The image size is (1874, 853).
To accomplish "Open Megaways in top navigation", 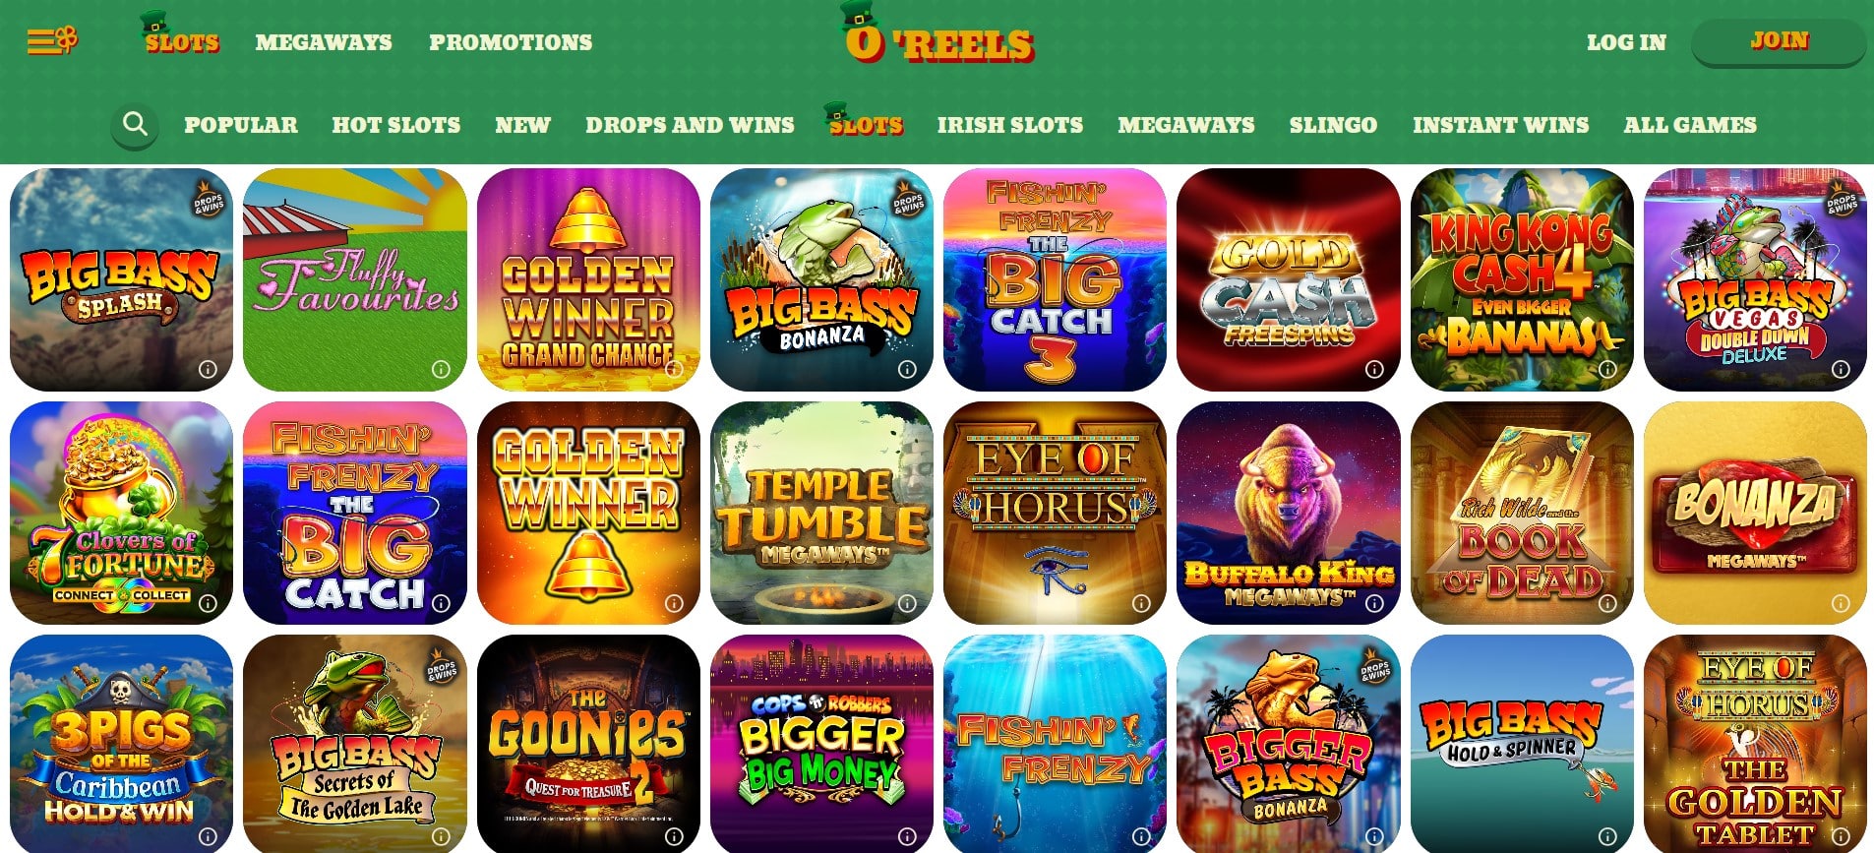I will coord(324,42).
